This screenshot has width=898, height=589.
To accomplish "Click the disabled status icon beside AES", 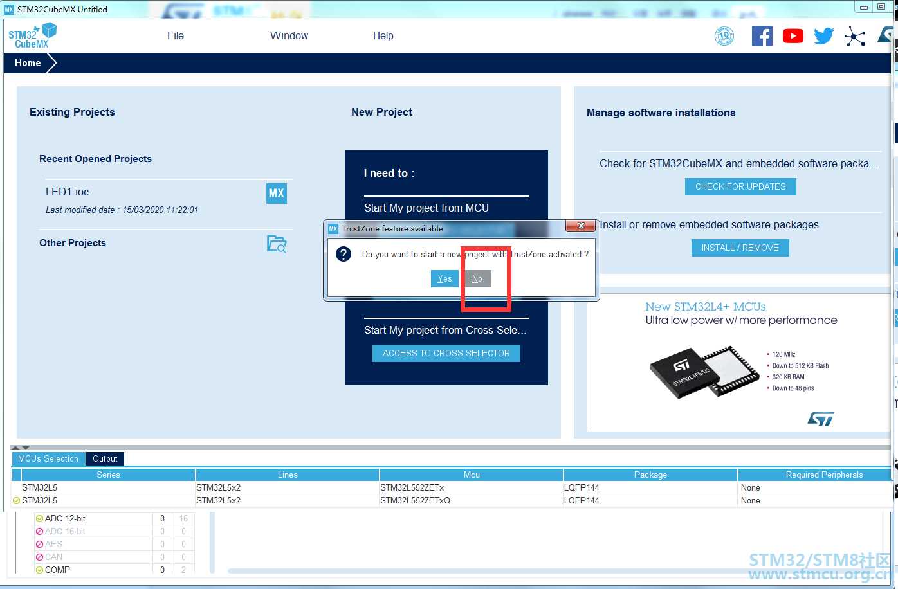I will 39,544.
